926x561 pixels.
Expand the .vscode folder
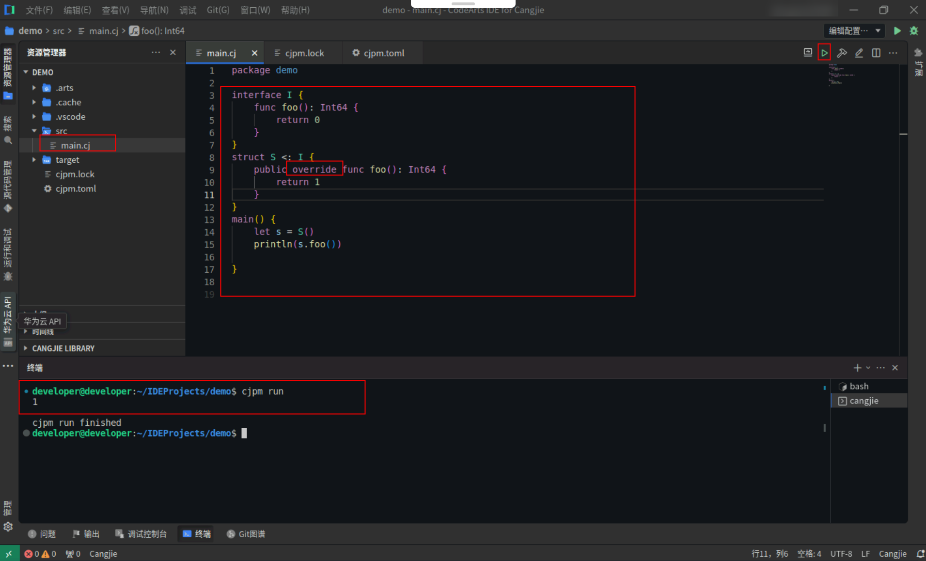coord(34,117)
